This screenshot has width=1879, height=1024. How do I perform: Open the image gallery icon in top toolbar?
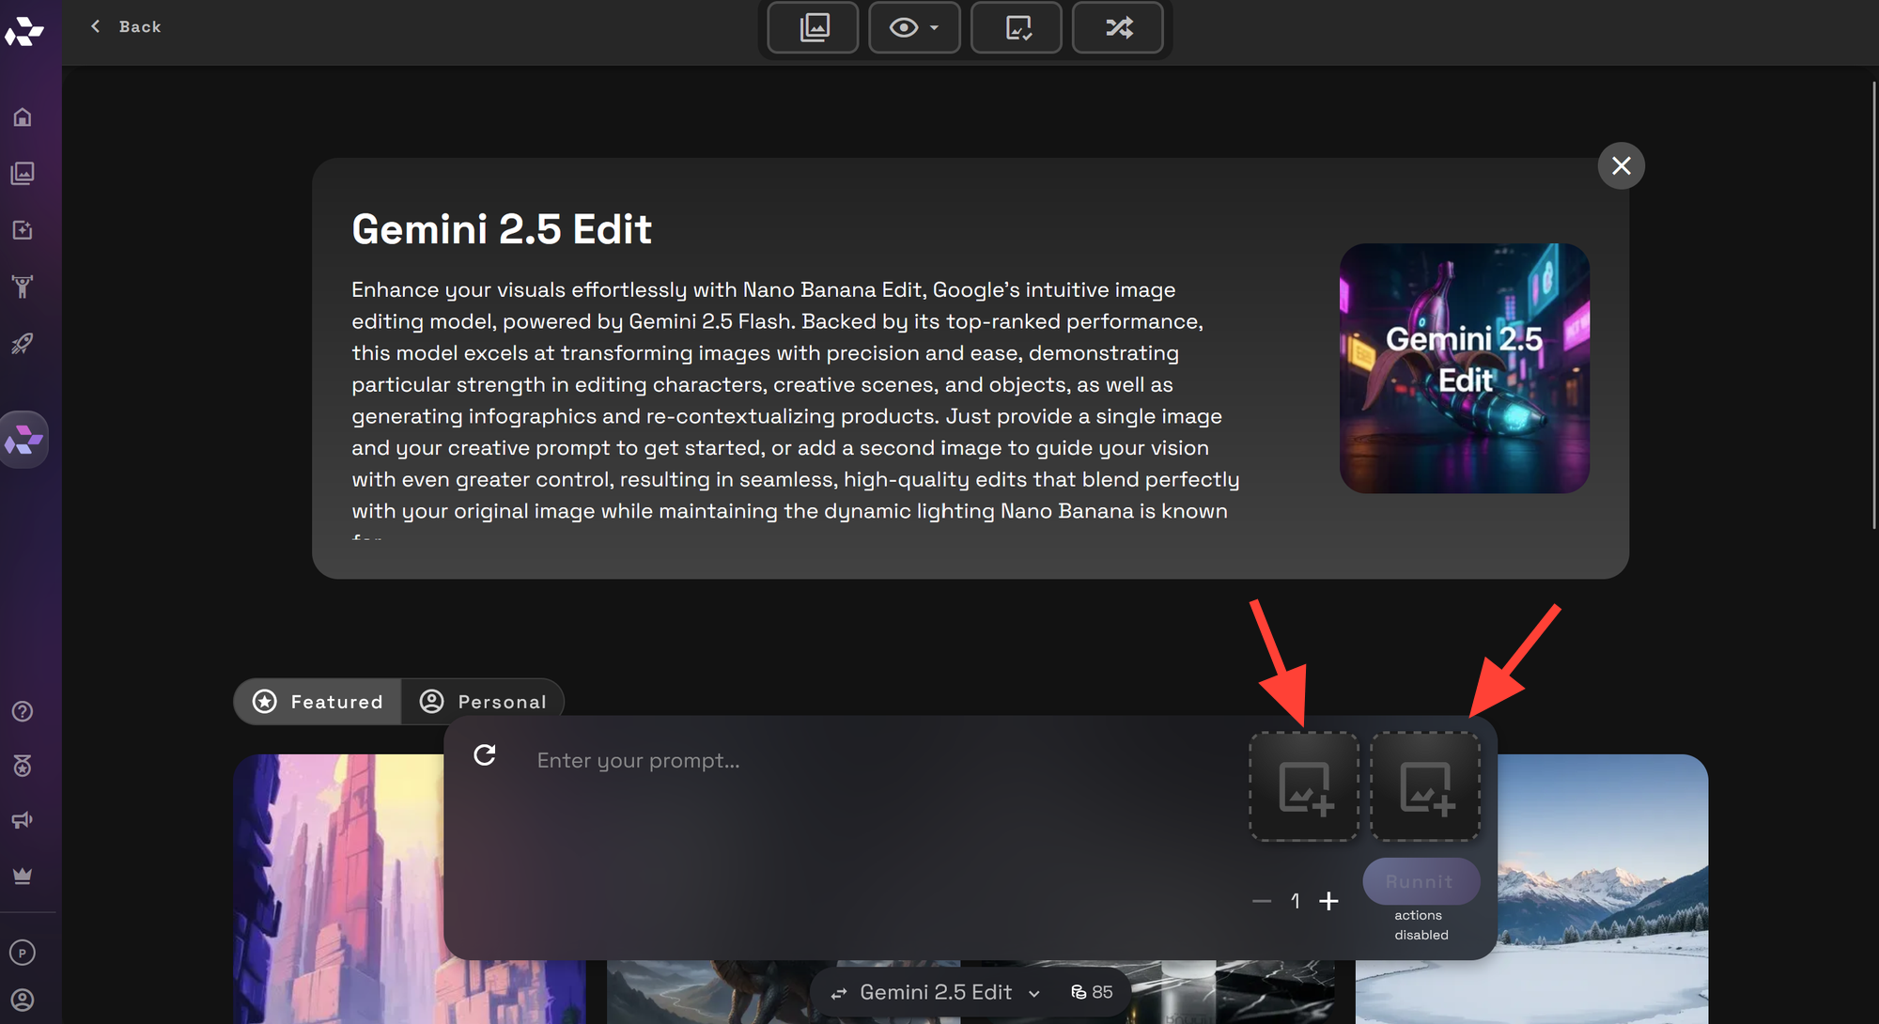pyautogui.click(x=812, y=27)
